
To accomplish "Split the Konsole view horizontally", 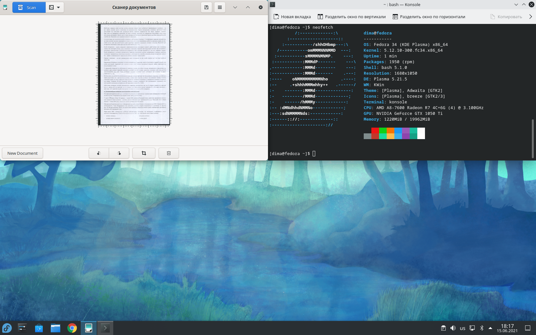I will pyautogui.click(x=429, y=17).
